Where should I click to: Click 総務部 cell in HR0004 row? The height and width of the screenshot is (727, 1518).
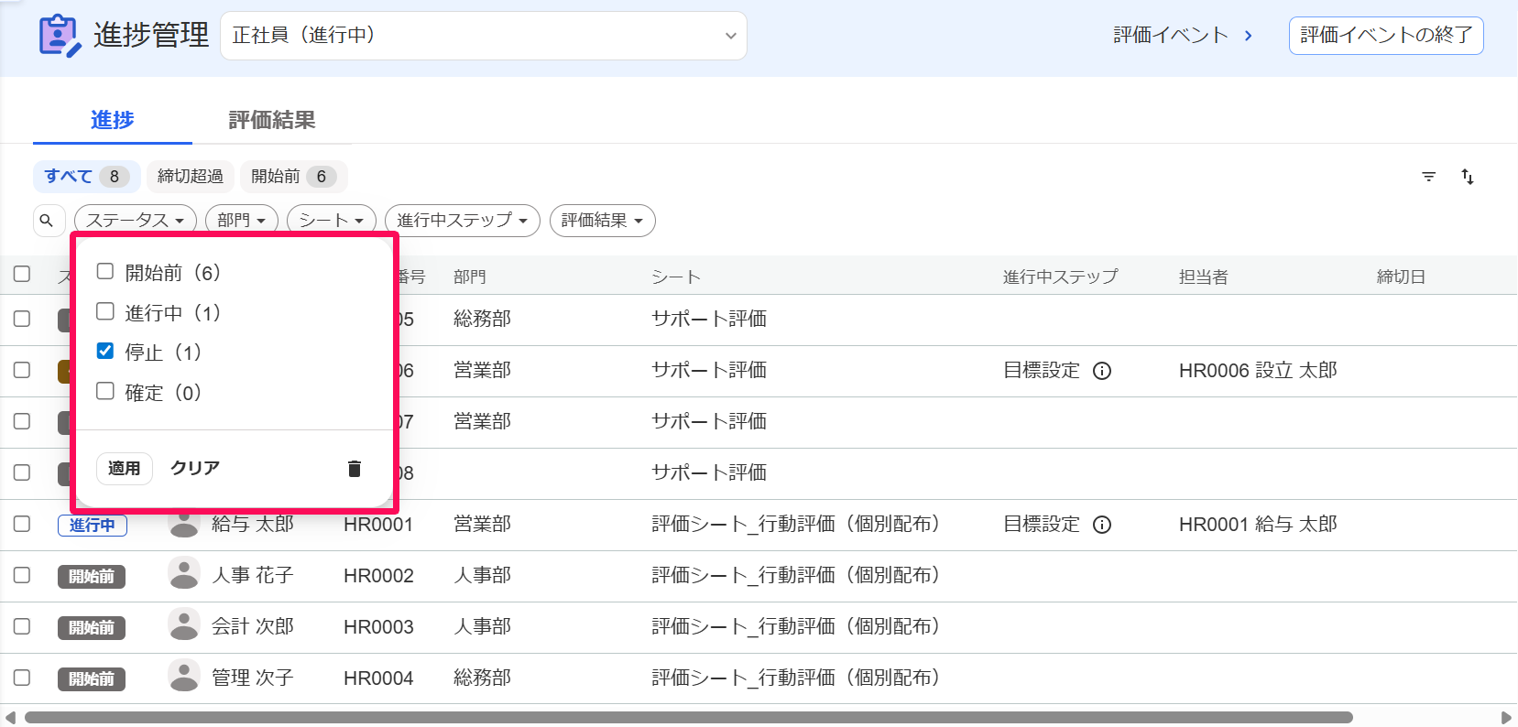coord(483,678)
